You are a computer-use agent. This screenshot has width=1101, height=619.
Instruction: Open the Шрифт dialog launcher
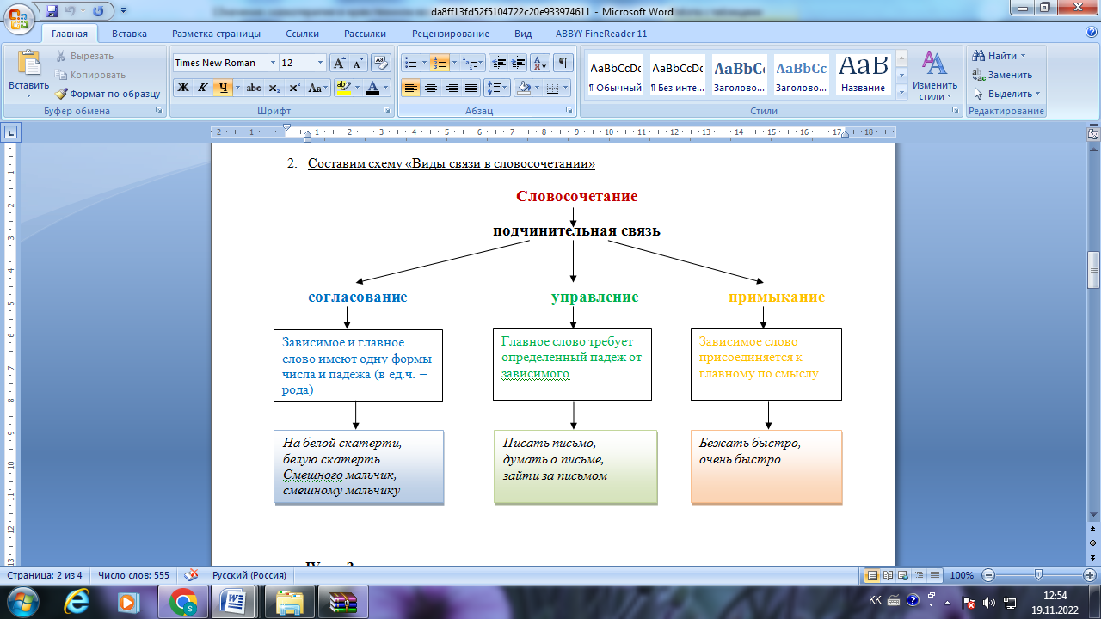[x=386, y=111]
